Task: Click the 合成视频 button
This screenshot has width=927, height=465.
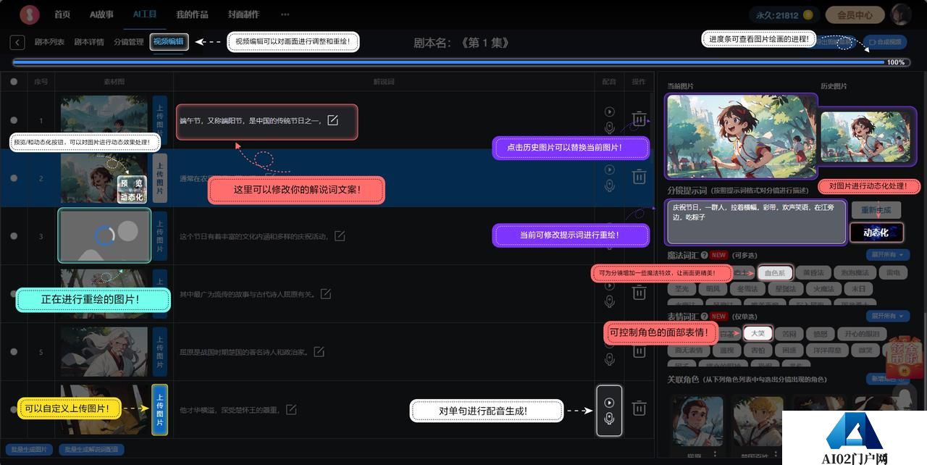Action: point(885,42)
